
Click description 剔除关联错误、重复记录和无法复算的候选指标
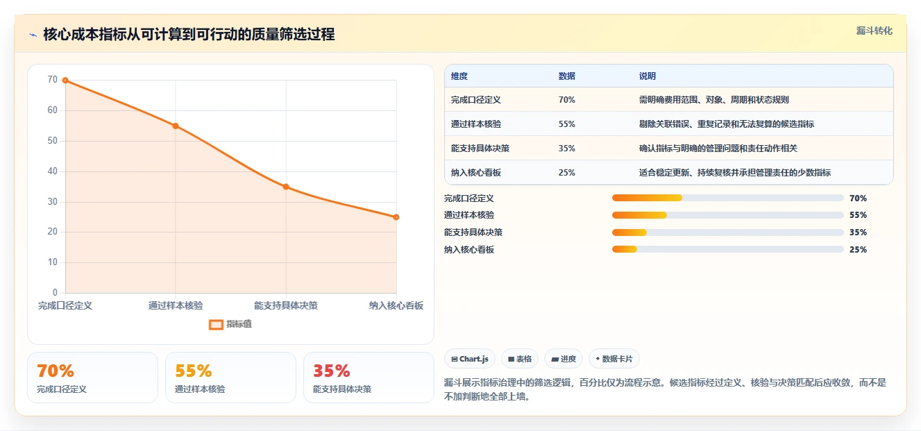[727, 124]
